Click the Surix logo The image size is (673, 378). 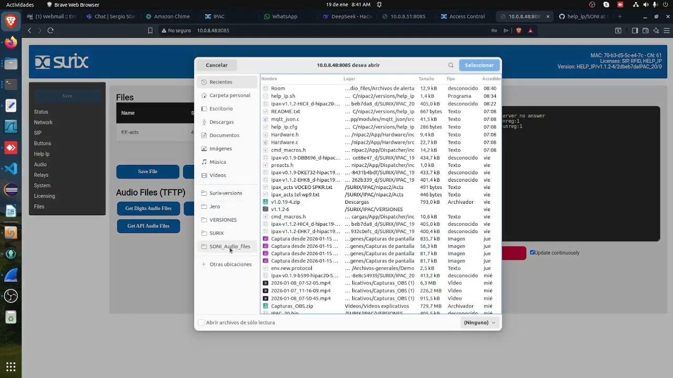(x=62, y=62)
